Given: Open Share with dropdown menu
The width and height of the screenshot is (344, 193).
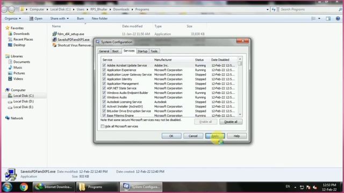Looking at the screenshot, I should point(60,19).
